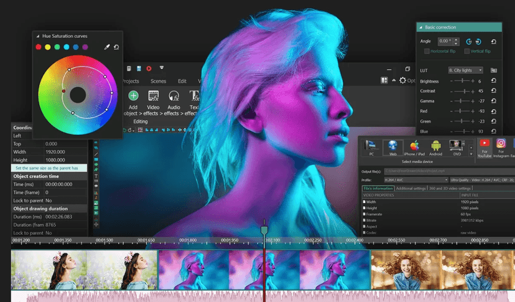515x302 pixels.
Task: Choose iPhone / iPad media device
Action: point(414,148)
